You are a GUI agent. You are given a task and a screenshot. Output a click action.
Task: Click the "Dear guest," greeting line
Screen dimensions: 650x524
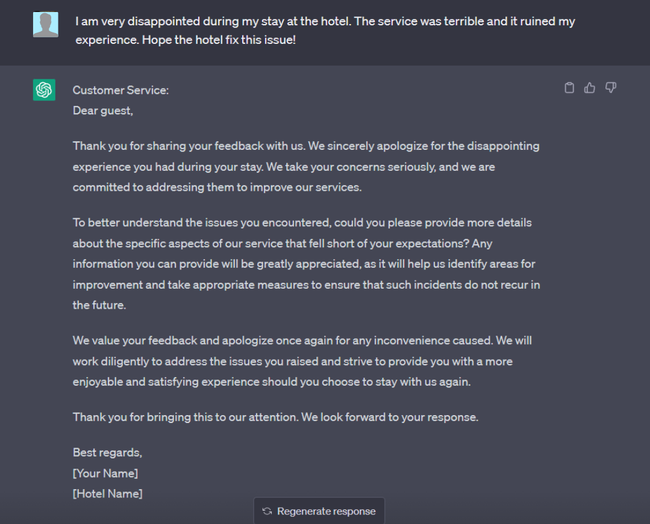pos(103,111)
